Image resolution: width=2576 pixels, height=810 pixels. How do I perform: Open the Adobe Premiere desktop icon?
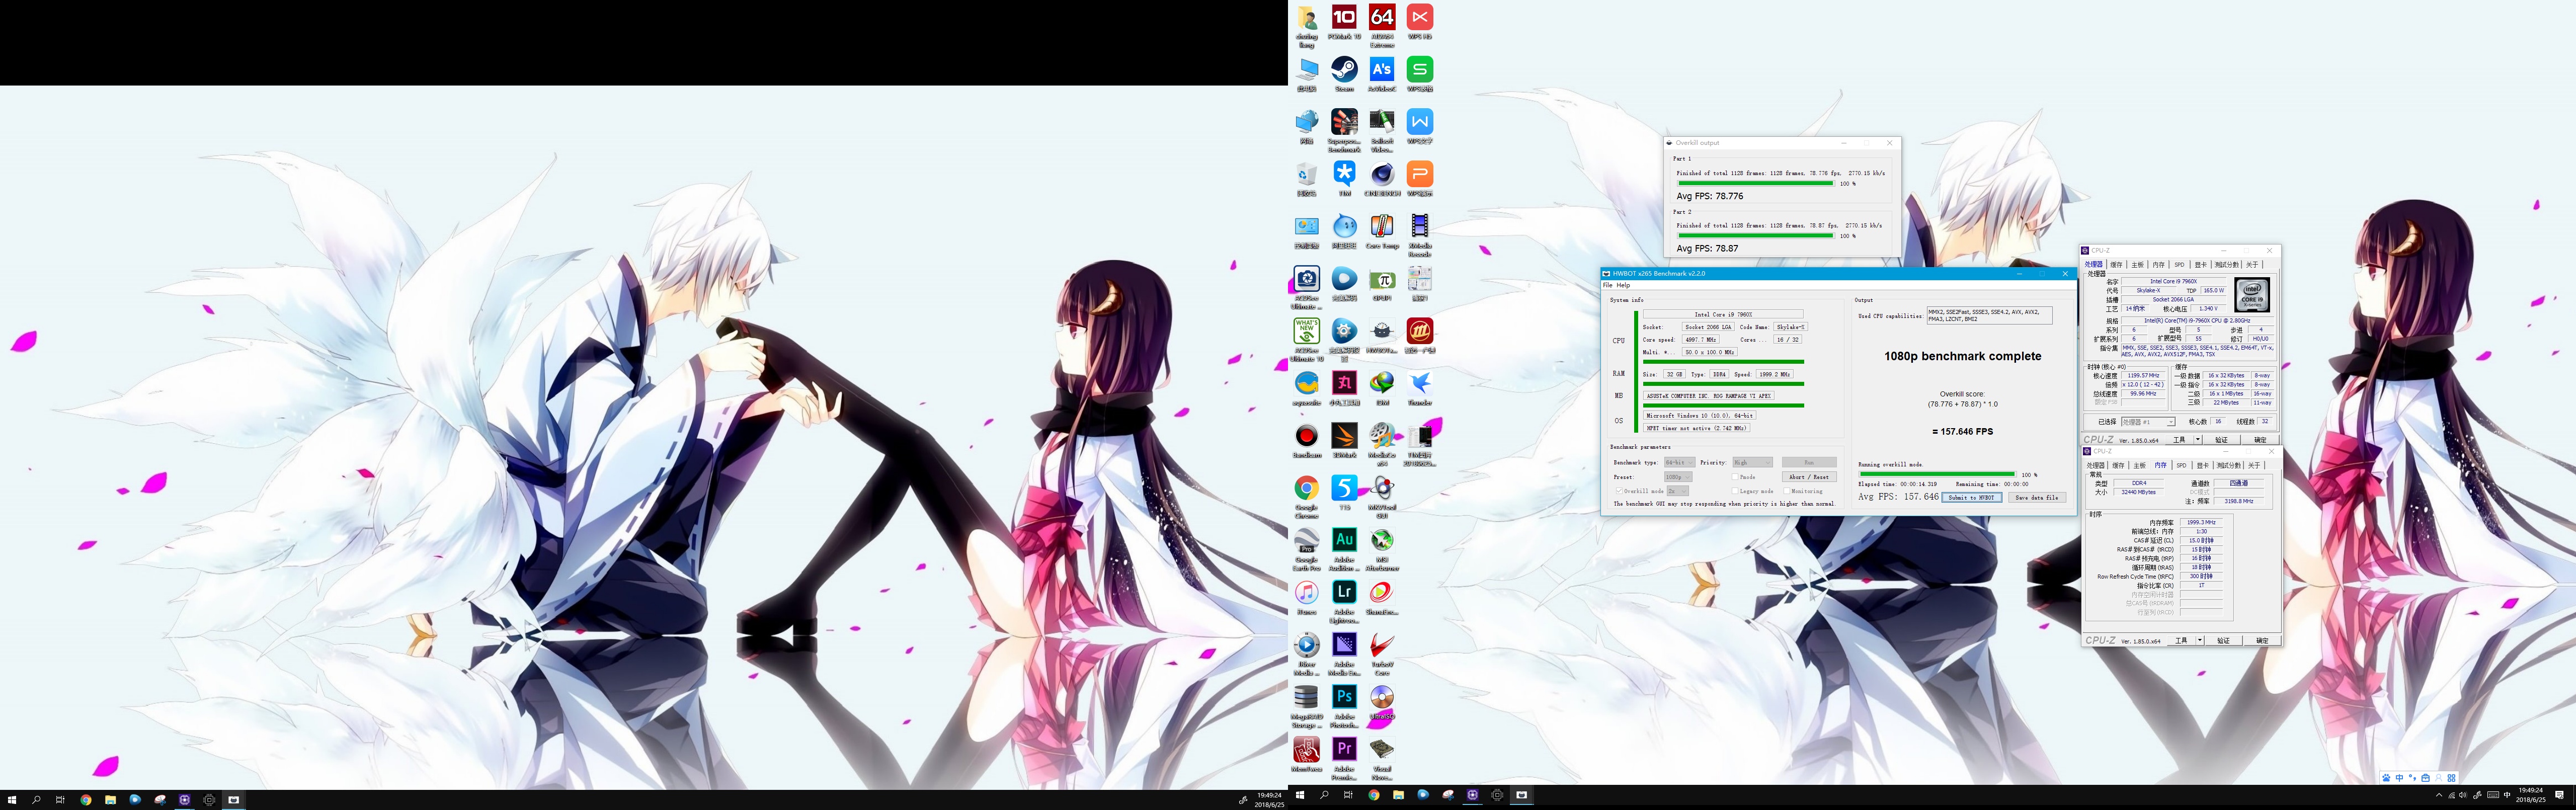(x=1344, y=759)
